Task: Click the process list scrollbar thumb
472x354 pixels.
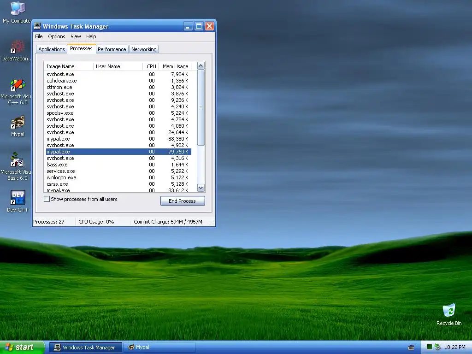Action: 201,107
